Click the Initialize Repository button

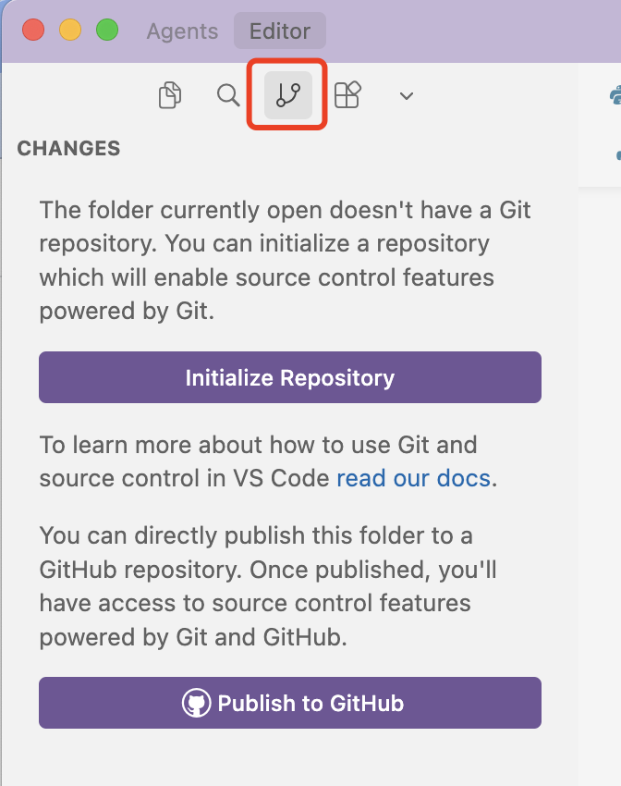pos(289,377)
